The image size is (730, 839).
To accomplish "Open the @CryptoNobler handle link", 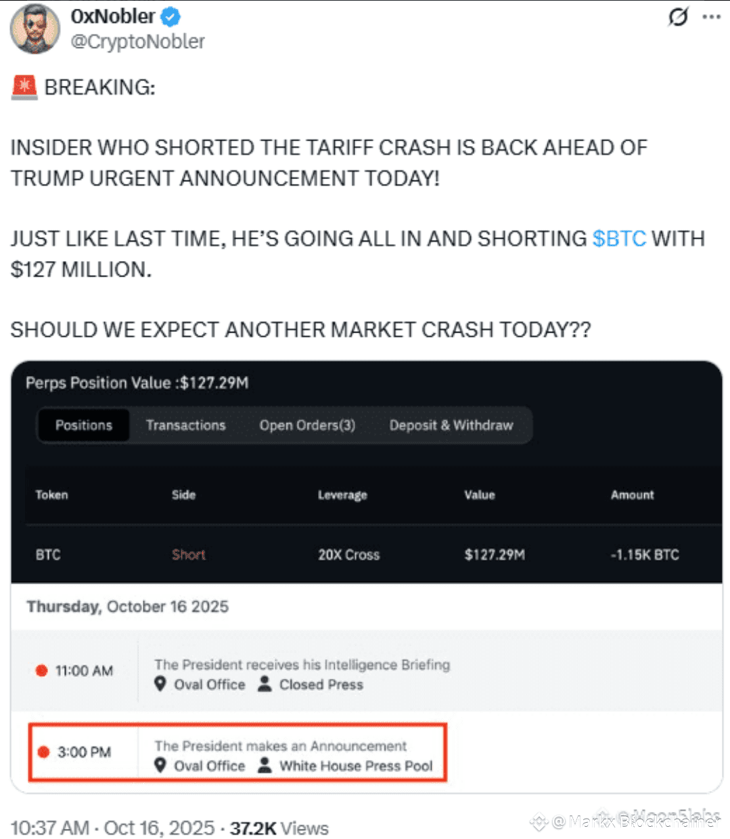I will [138, 42].
